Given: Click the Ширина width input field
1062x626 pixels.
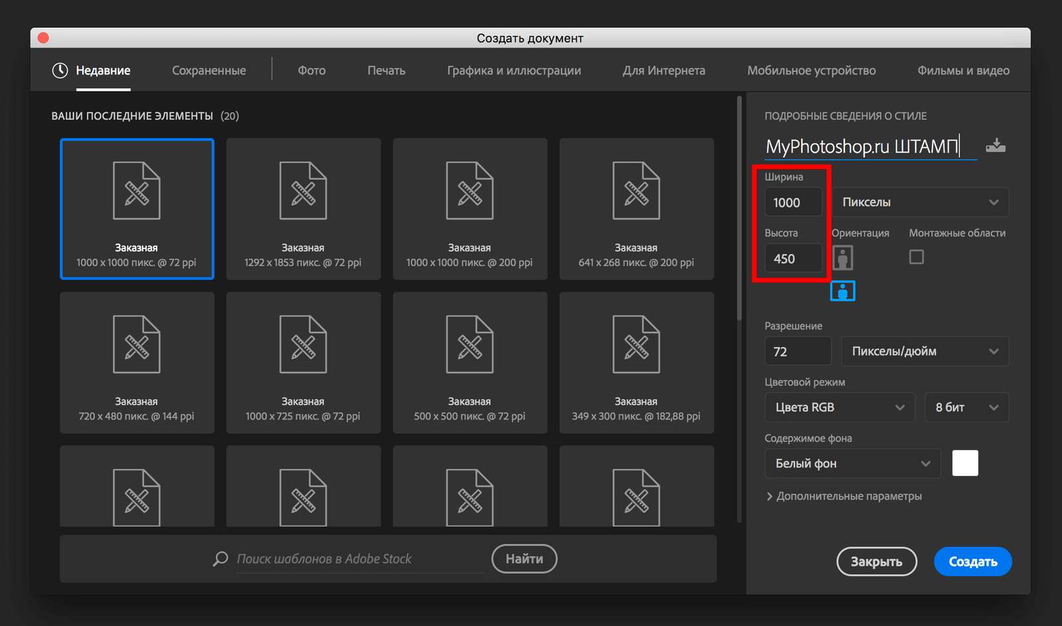Looking at the screenshot, I should (793, 202).
